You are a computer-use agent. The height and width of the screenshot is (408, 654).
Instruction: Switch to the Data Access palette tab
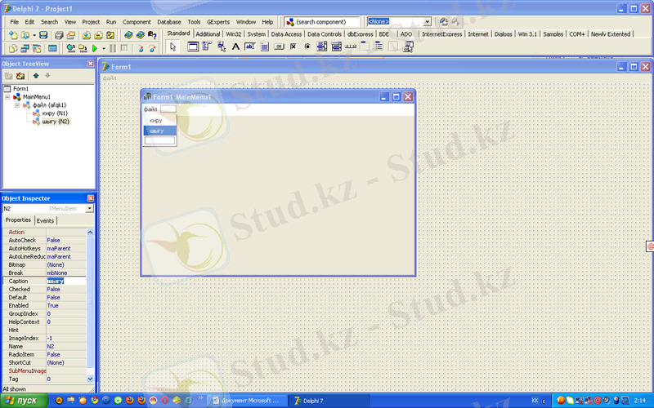click(x=286, y=34)
